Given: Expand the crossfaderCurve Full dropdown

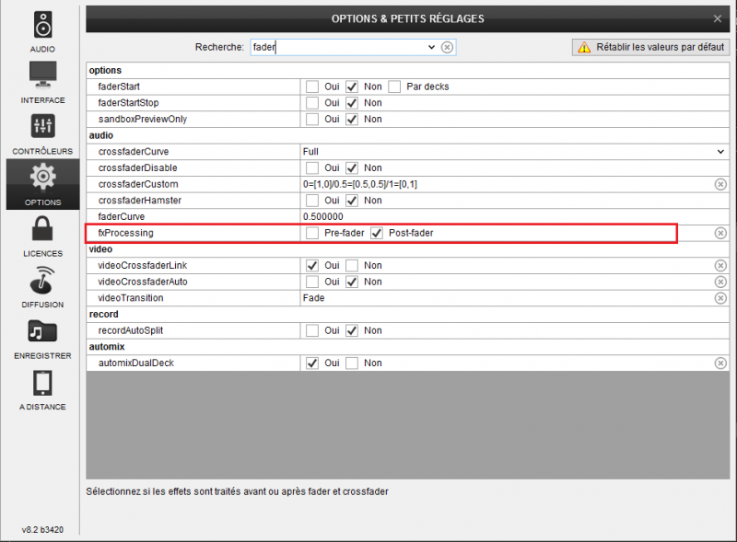Looking at the screenshot, I should [720, 152].
